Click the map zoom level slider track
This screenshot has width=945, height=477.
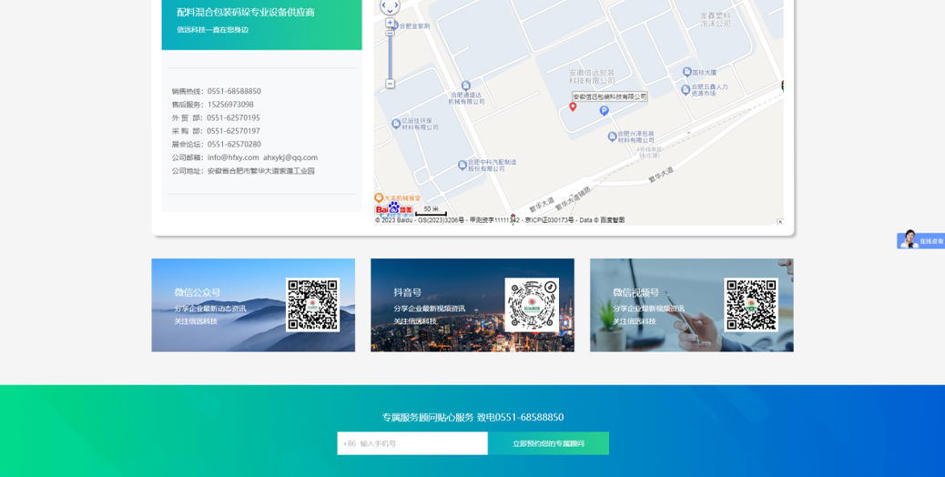pos(390,55)
